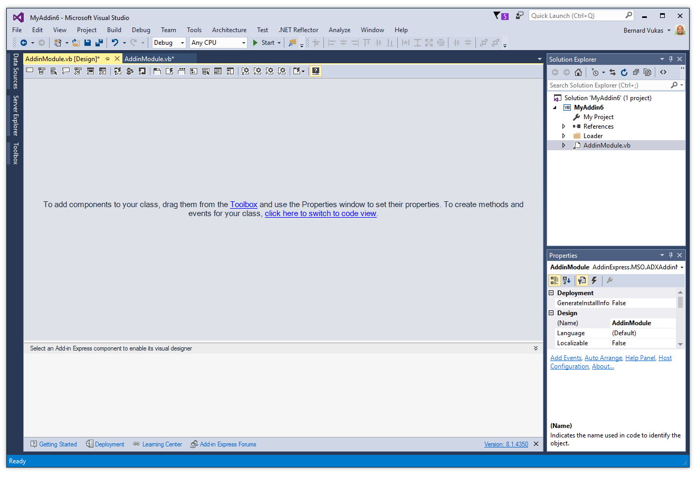This screenshot has width=697, height=477.
Task: Open the Architecture menu
Action: click(229, 30)
